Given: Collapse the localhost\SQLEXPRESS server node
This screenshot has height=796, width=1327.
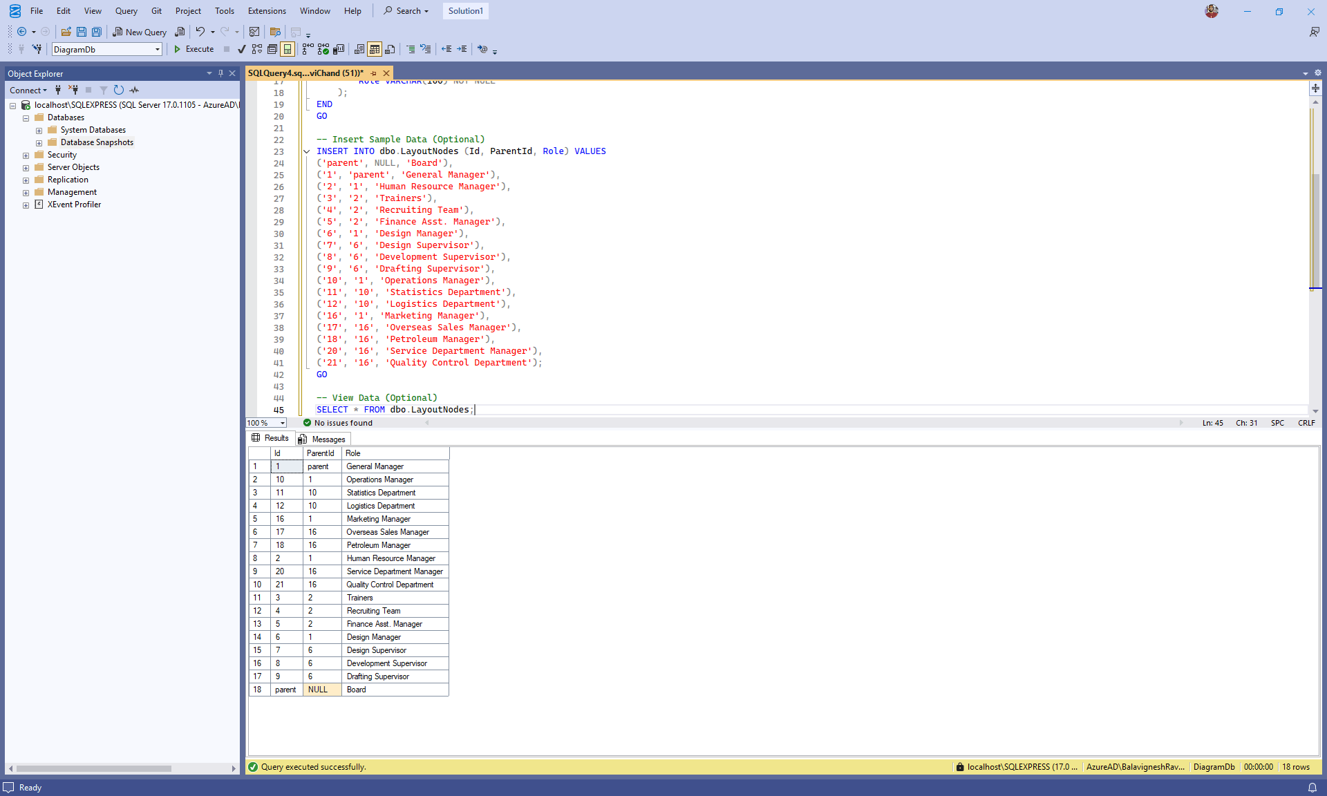Looking at the screenshot, I should (x=12, y=106).
